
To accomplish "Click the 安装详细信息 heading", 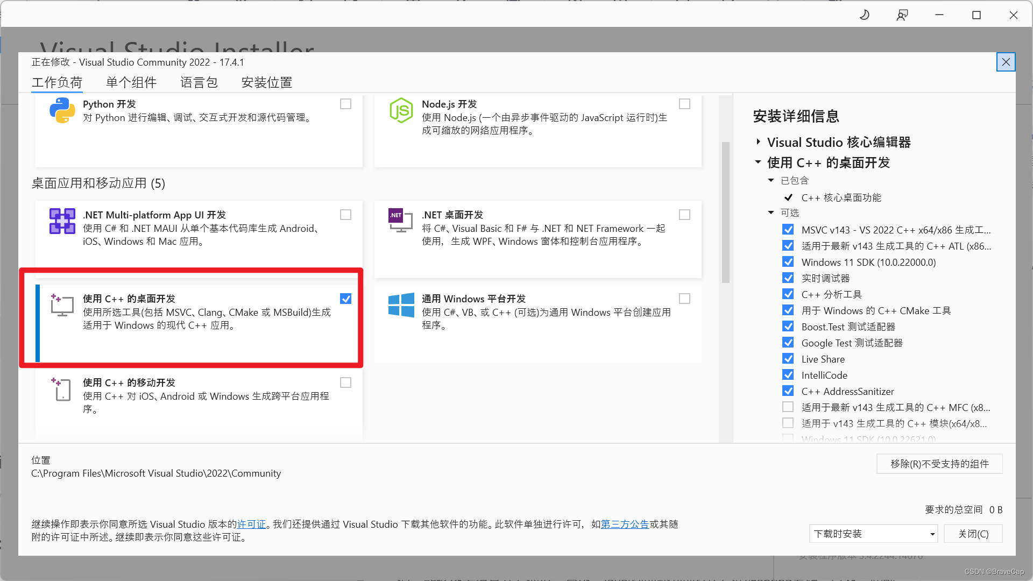I will click(796, 116).
